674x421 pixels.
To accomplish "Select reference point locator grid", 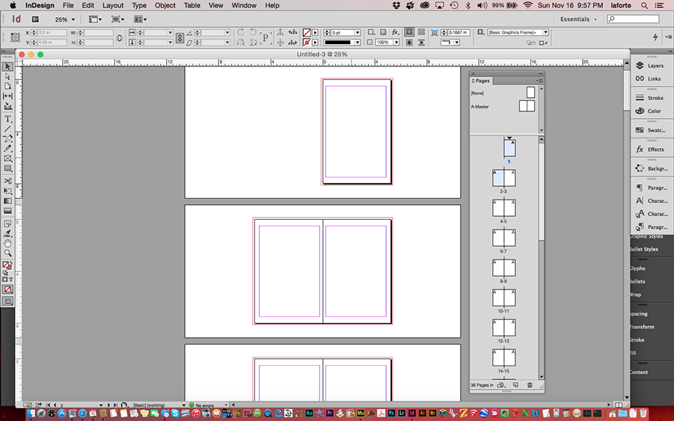I will pyautogui.click(x=15, y=37).
